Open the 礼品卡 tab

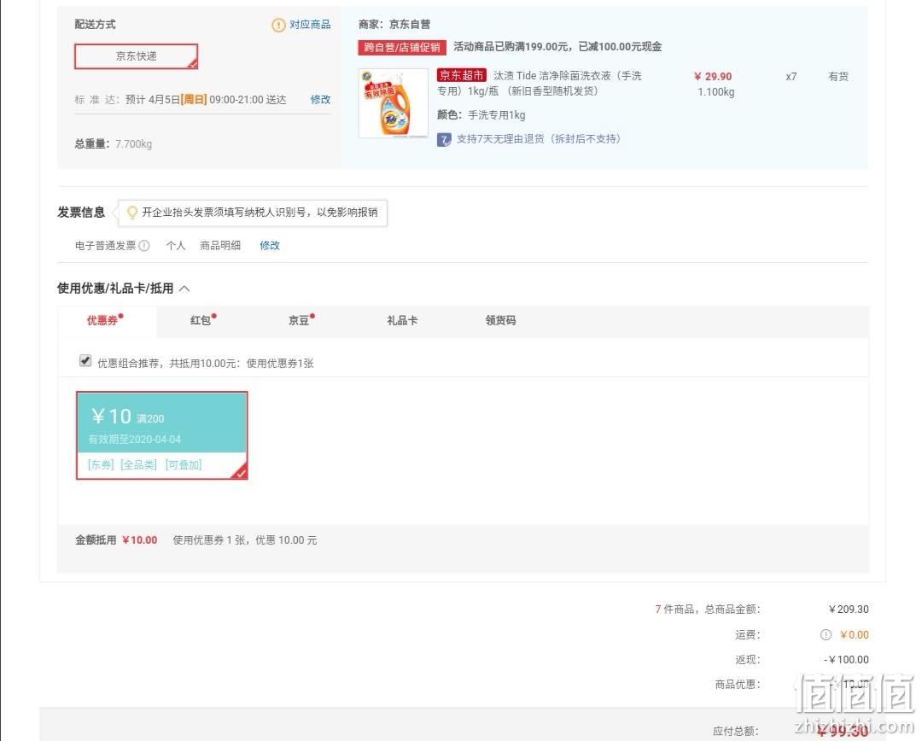(402, 320)
